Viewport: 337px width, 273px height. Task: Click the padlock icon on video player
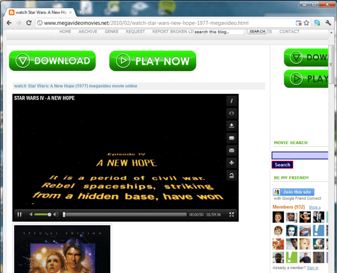coord(231,175)
